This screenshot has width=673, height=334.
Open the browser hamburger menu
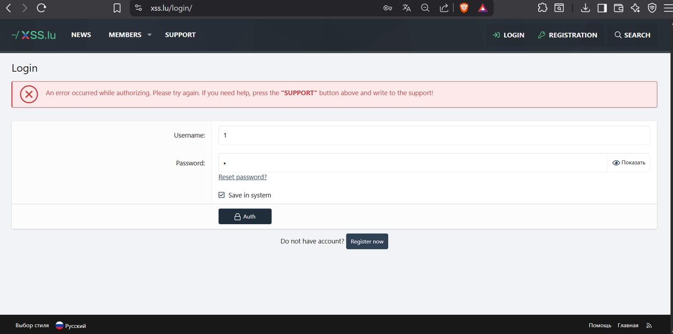(667, 8)
